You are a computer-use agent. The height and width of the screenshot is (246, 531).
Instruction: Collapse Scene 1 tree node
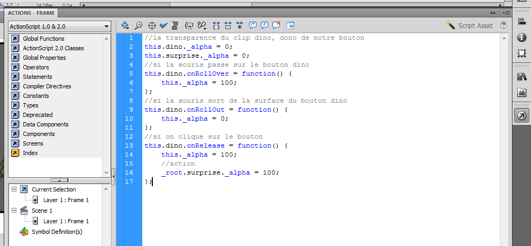click(14, 210)
